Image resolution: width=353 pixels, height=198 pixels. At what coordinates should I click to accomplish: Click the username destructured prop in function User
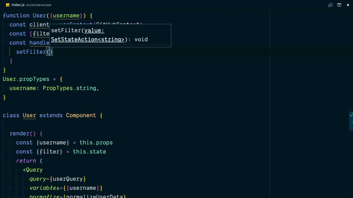pos(66,16)
